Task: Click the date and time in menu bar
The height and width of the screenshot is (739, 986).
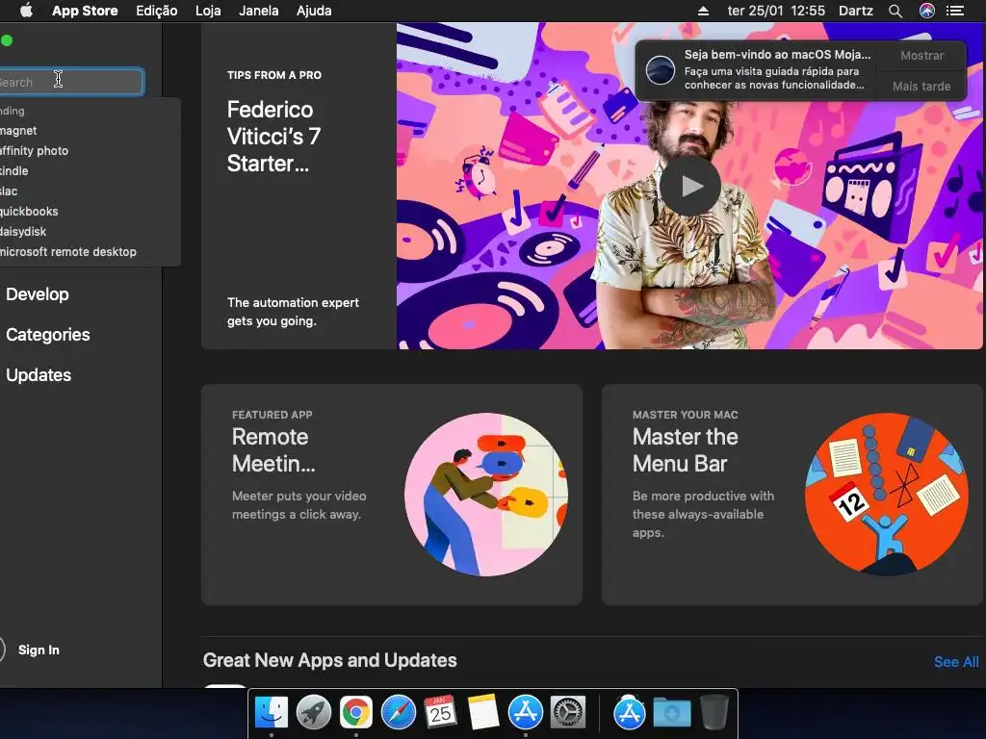Action: click(776, 11)
